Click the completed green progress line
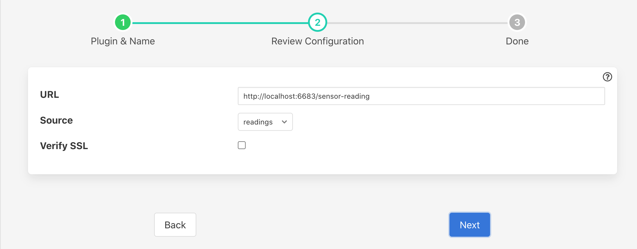637x249 pixels. [220, 23]
